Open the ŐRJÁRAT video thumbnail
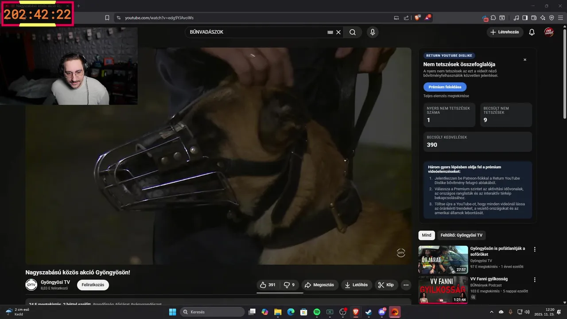This screenshot has height=319, width=567. coord(443,260)
